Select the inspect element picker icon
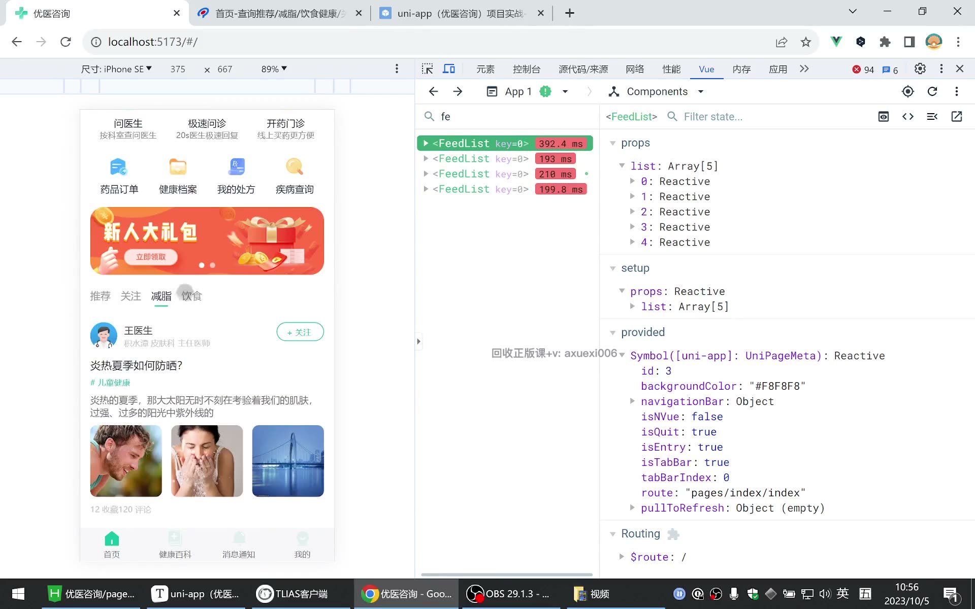This screenshot has width=975, height=609. tap(427, 69)
